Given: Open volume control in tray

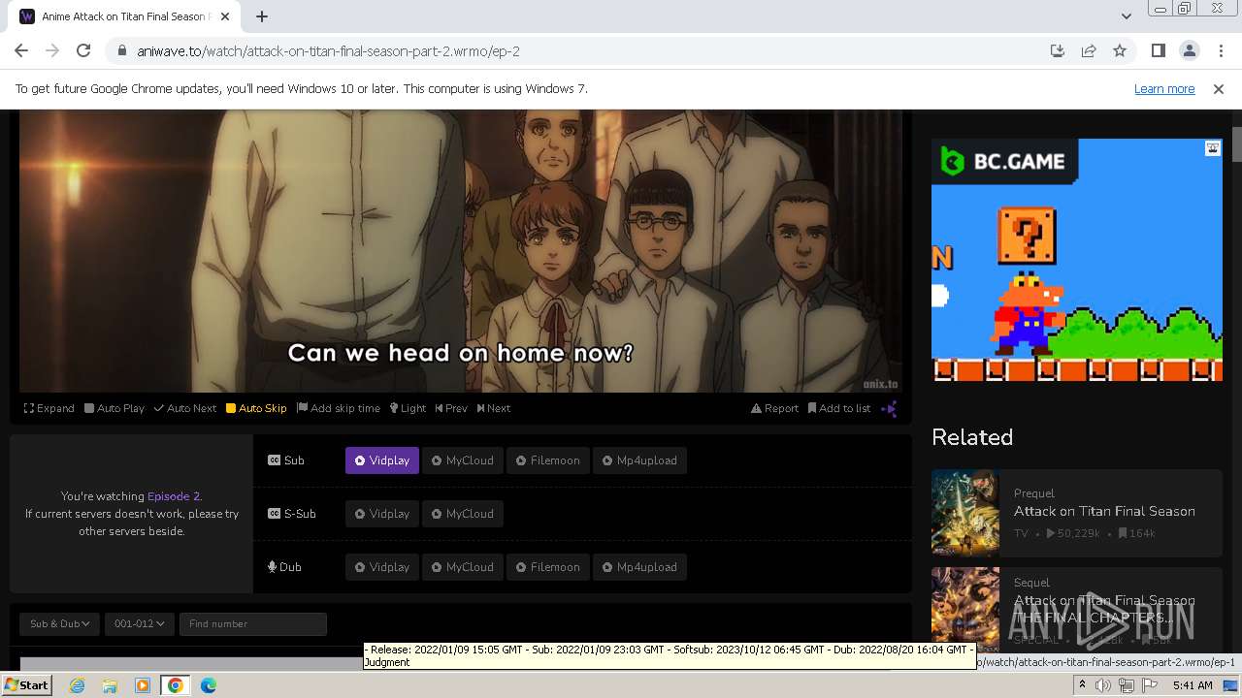Looking at the screenshot, I should [1103, 685].
